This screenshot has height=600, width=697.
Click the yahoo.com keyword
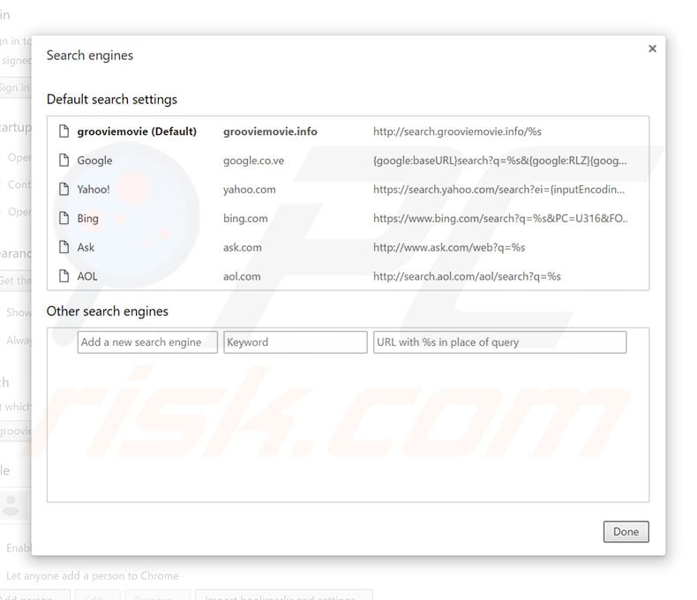pyautogui.click(x=250, y=190)
